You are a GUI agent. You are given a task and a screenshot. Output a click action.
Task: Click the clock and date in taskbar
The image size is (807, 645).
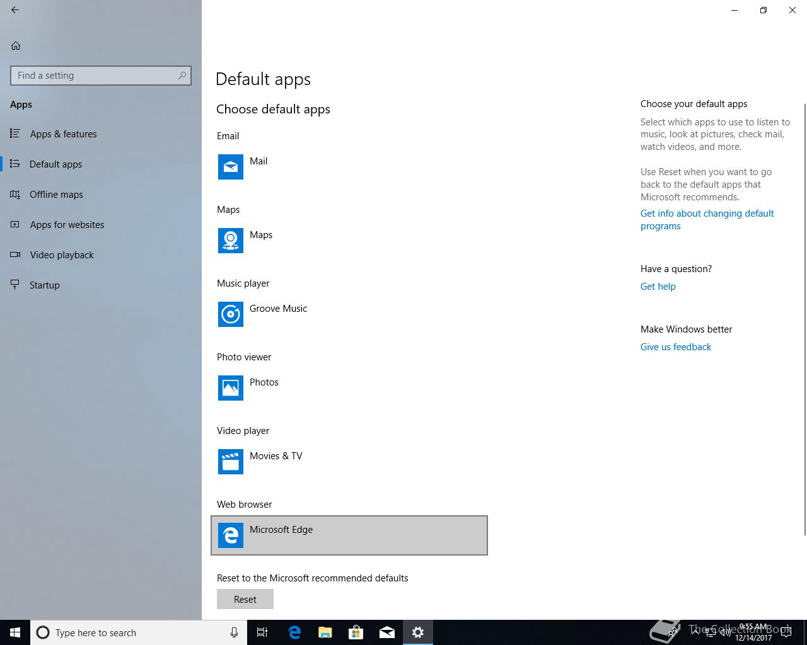point(753,632)
